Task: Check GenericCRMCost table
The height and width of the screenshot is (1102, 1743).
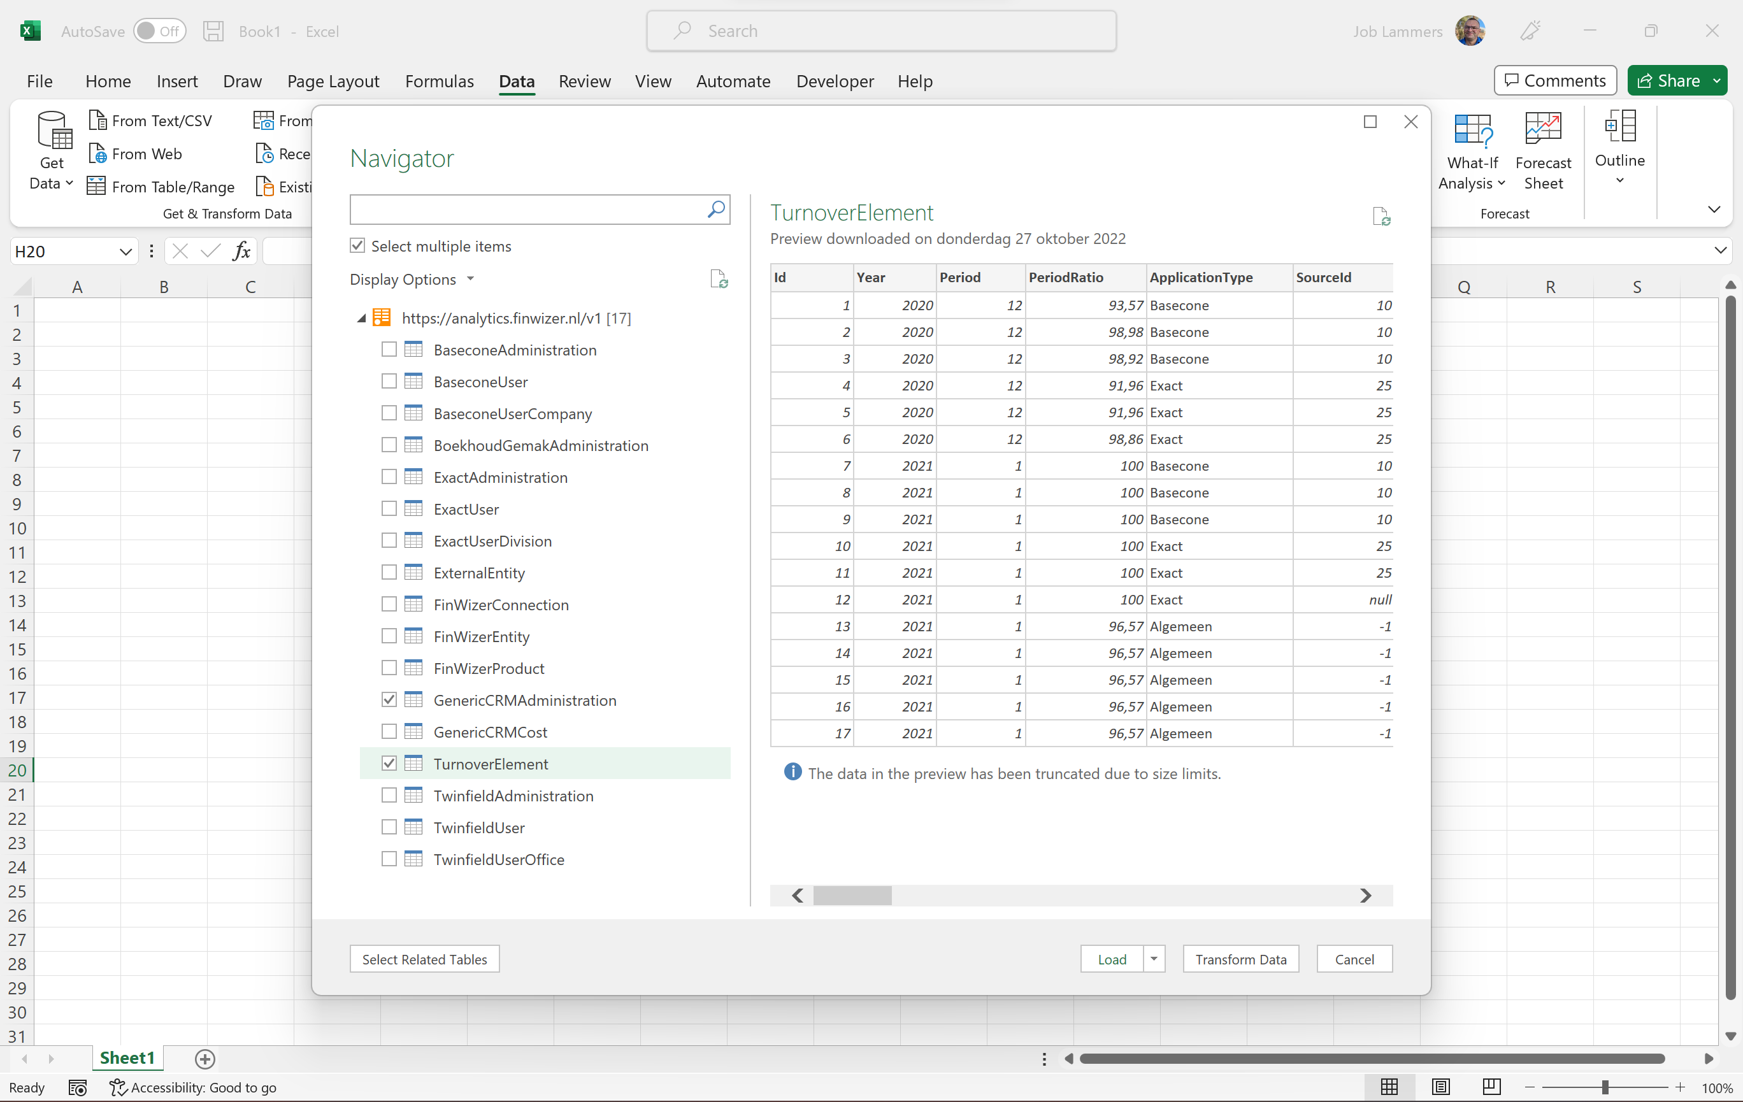Action: tap(389, 731)
